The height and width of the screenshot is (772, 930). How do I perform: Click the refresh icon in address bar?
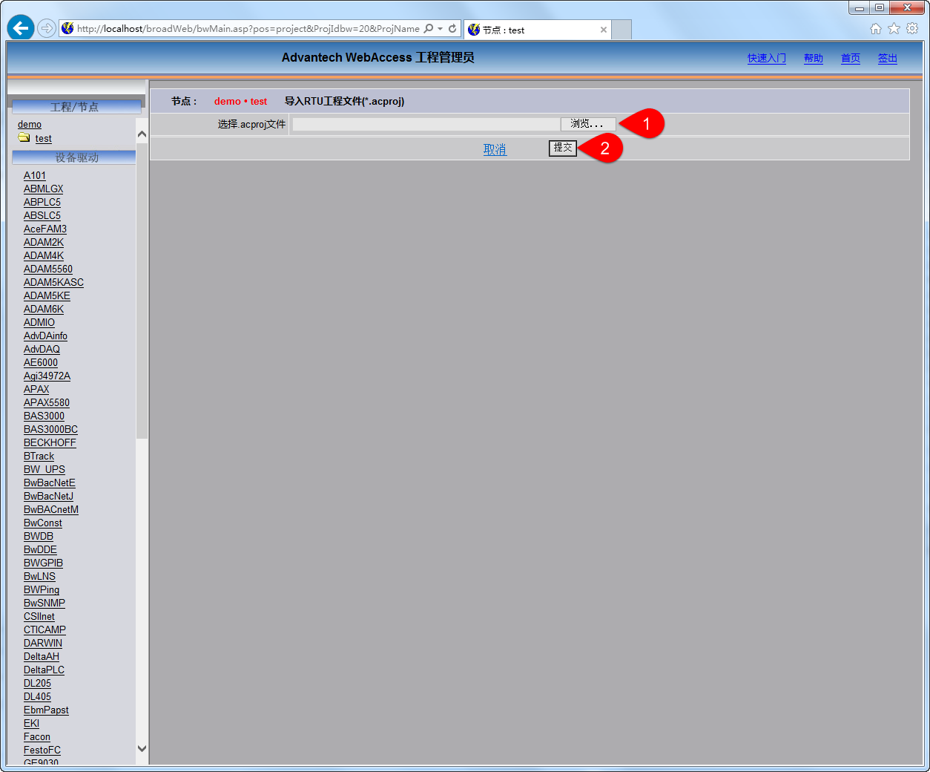coord(452,29)
